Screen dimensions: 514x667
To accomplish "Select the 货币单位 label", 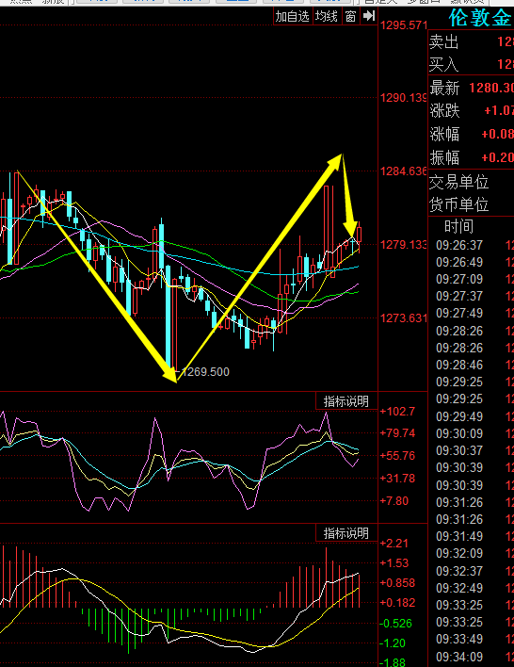I will pyautogui.click(x=458, y=204).
